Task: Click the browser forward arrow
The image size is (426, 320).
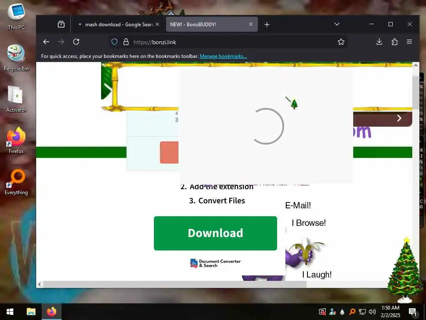Action: 61,42
